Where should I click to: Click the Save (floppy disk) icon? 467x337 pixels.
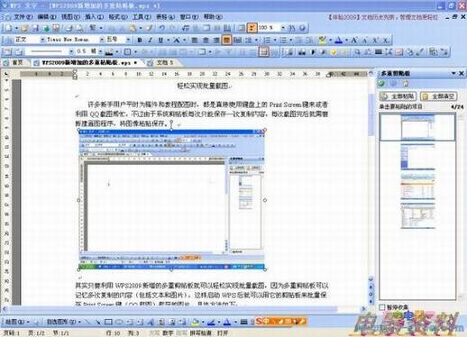pos(35,28)
